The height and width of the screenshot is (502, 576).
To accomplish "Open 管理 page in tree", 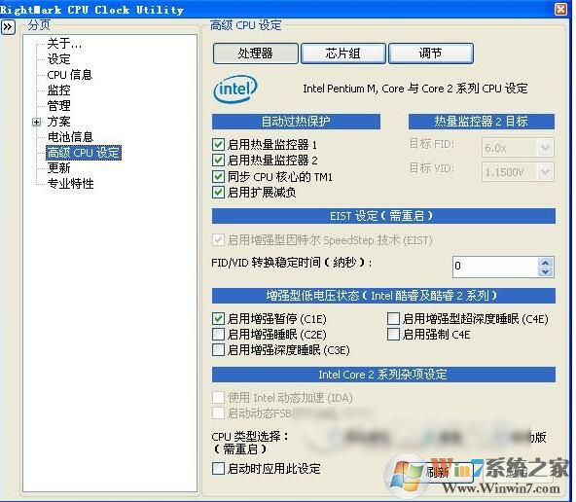I will pyautogui.click(x=58, y=106).
